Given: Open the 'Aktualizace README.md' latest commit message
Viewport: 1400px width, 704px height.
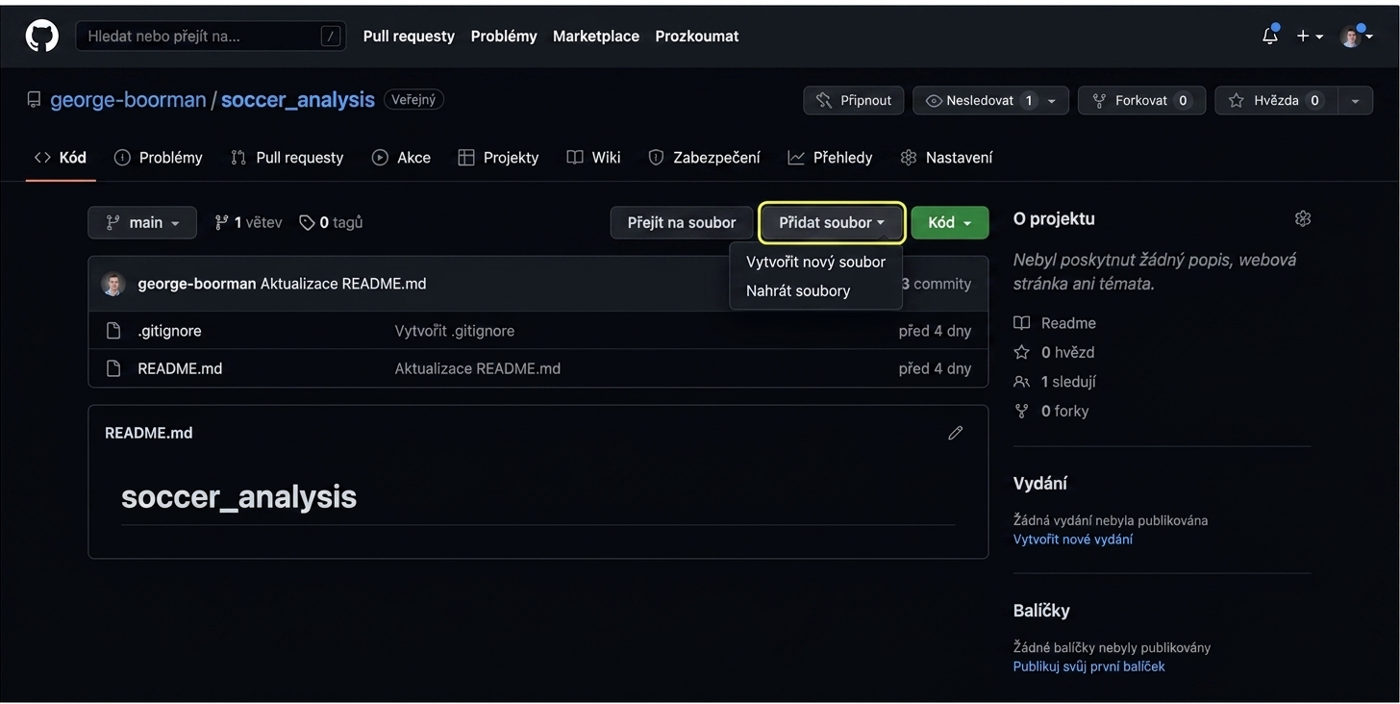Looking at the screenshot, I should 343,284.
